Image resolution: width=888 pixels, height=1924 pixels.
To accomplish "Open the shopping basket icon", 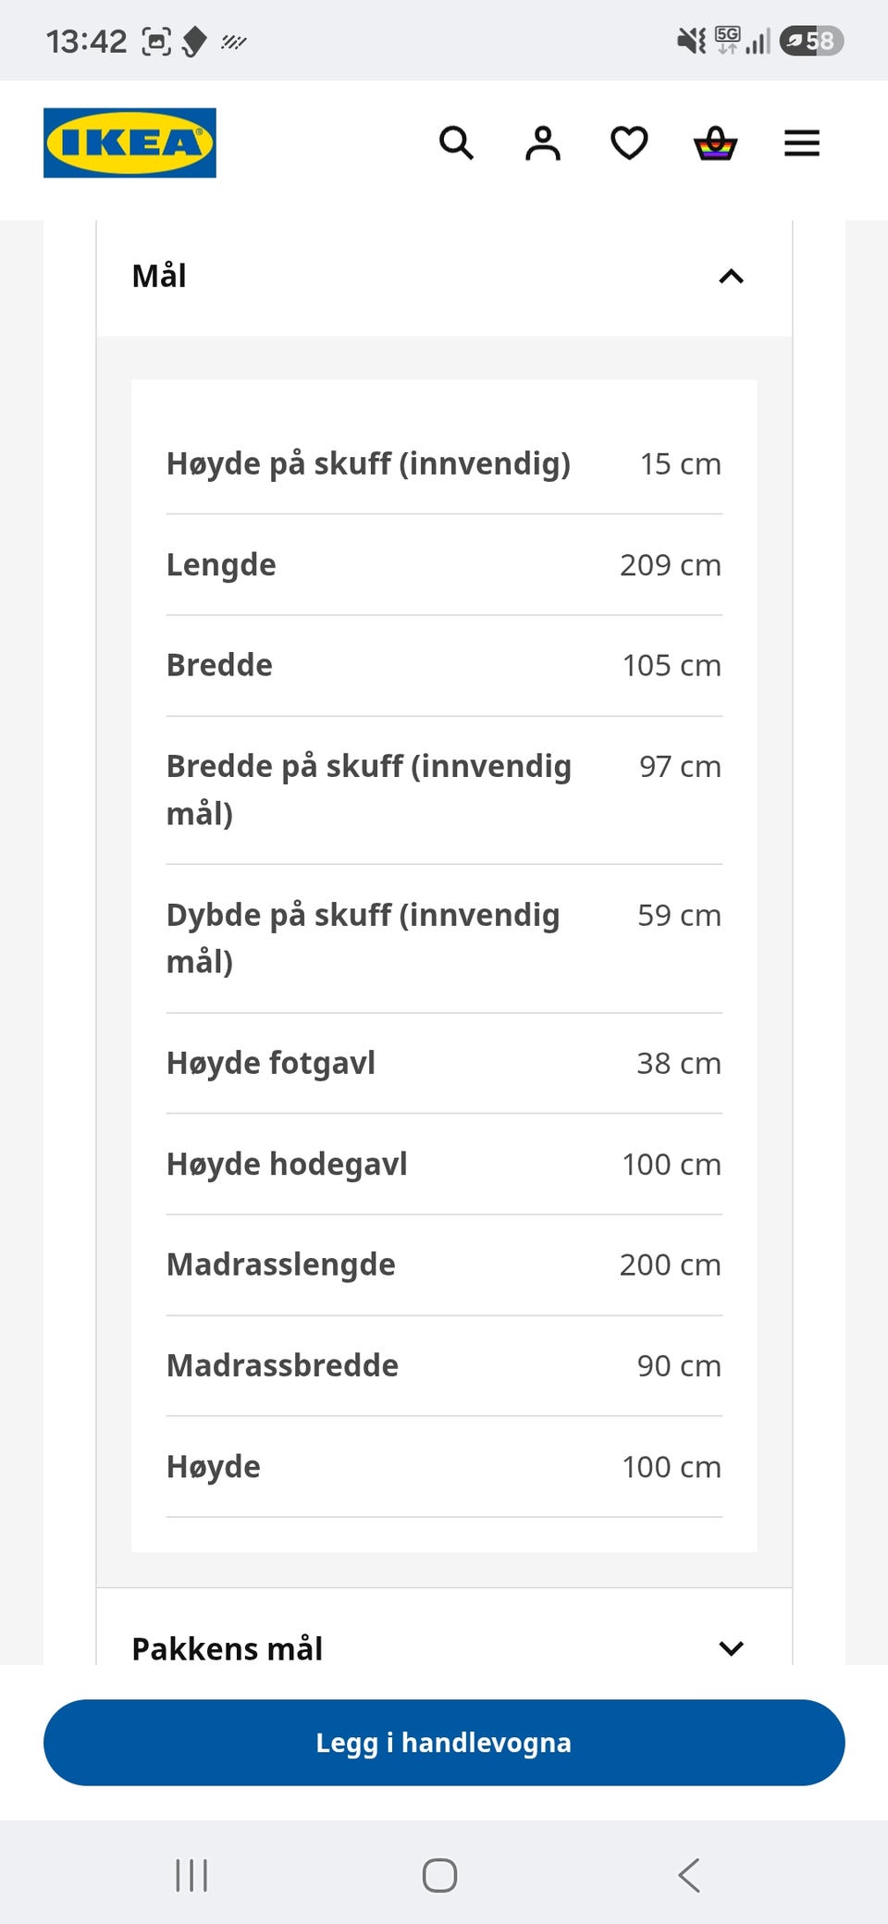I will pos(715,143).
